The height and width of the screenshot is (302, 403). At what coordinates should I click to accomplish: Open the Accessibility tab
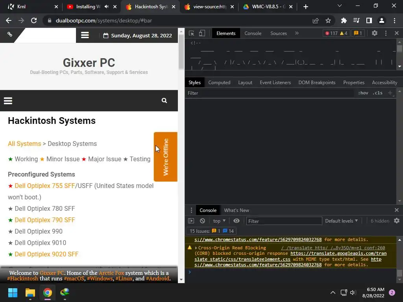[x=385, y=83]
